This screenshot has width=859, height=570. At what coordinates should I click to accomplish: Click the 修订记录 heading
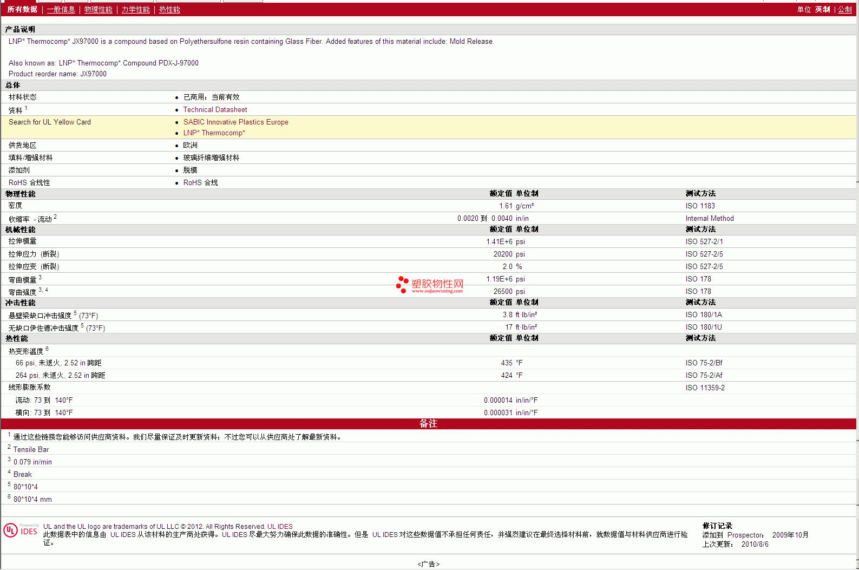(x=717, y=526)
